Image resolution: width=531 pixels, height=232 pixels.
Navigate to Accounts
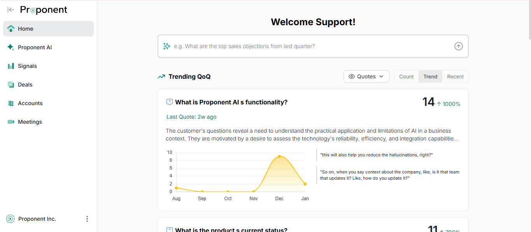pos(48,103)
